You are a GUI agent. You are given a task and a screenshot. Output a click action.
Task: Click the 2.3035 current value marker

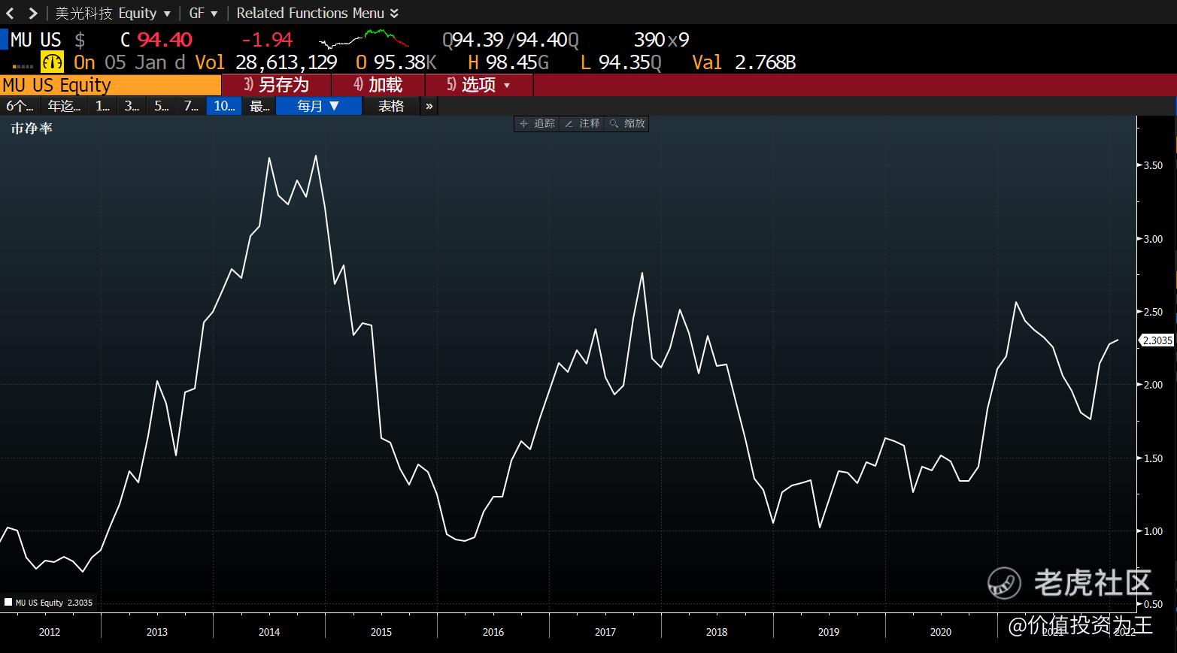click(x=1157, y=340)
